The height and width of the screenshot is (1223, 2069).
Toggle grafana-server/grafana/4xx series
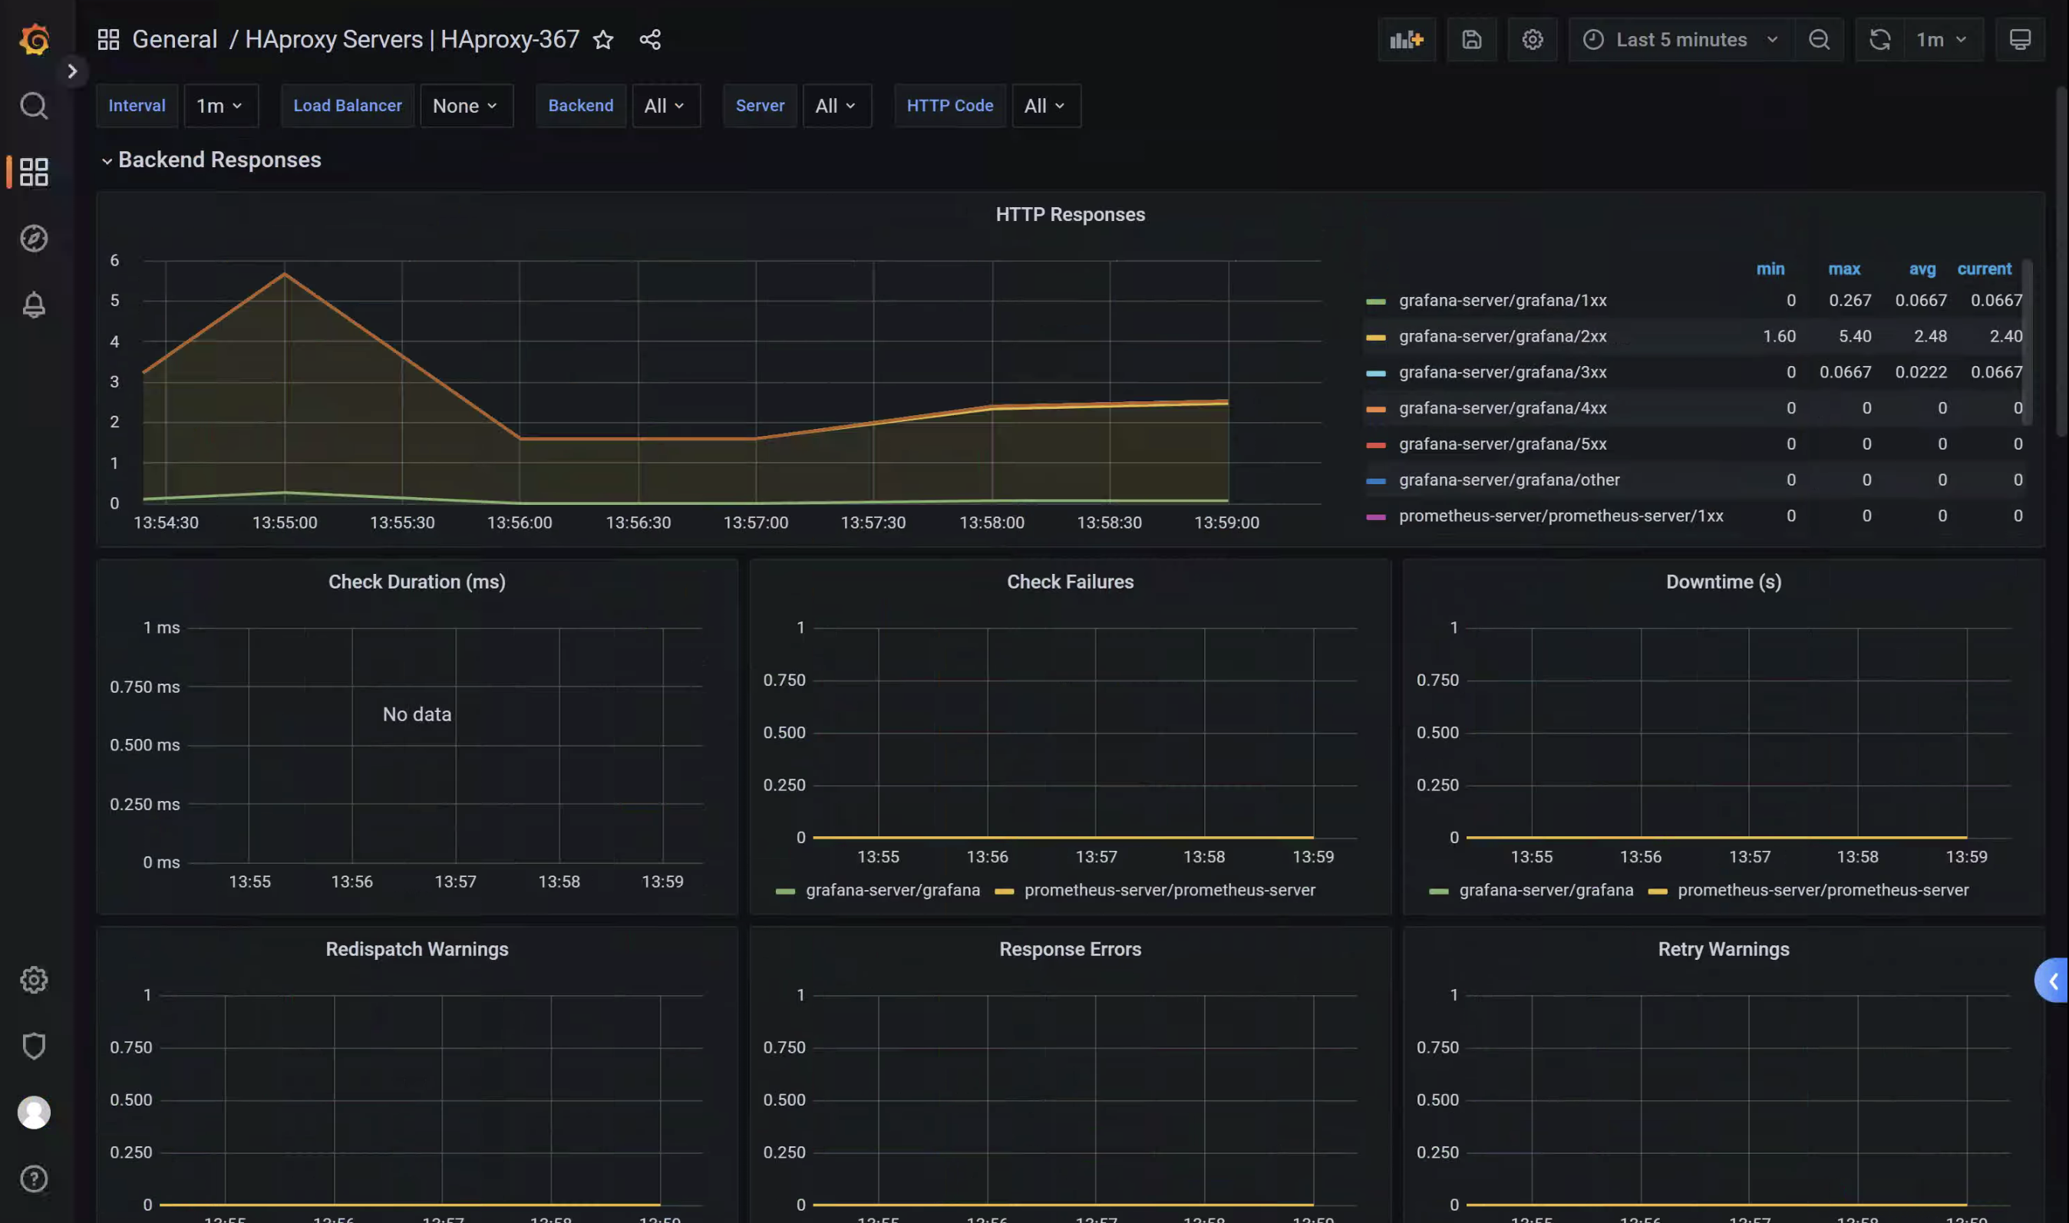click(x=1502, y=408)
